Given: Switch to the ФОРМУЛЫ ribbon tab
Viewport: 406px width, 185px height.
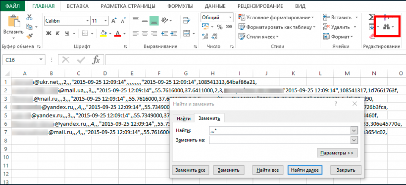Looking at the screenshot, I should (x=180, y=6).
